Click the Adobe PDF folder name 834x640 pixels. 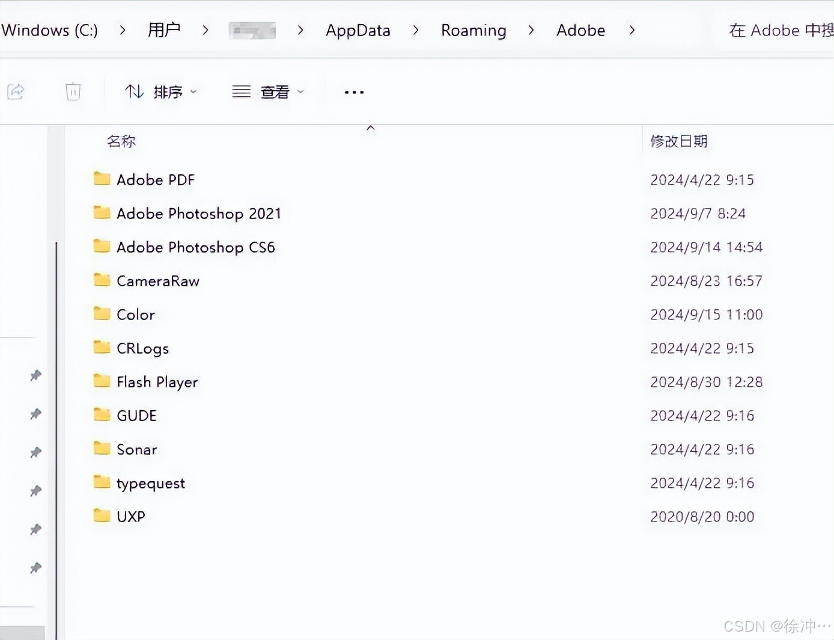(156, 180)
